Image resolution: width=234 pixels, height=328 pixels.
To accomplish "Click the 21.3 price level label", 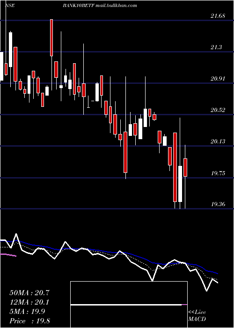I will coord(216,47).
